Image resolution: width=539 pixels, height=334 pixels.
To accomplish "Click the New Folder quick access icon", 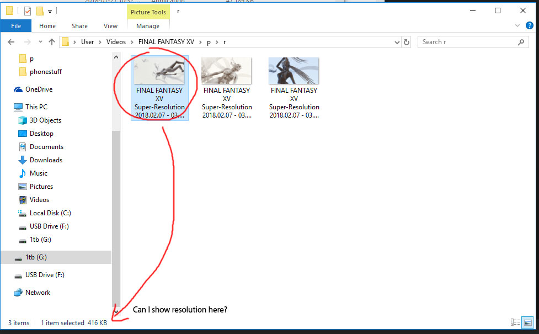I will [x=40, y=12].
